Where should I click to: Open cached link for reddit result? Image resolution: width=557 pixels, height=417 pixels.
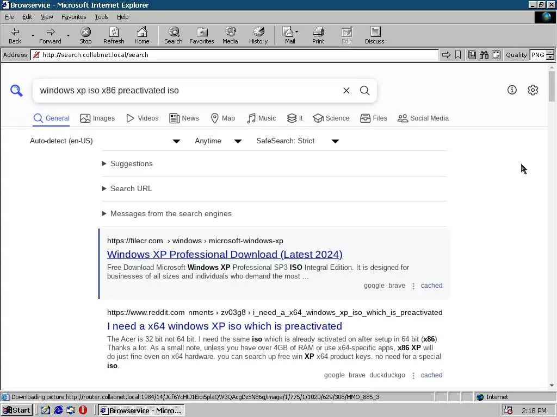431,375
